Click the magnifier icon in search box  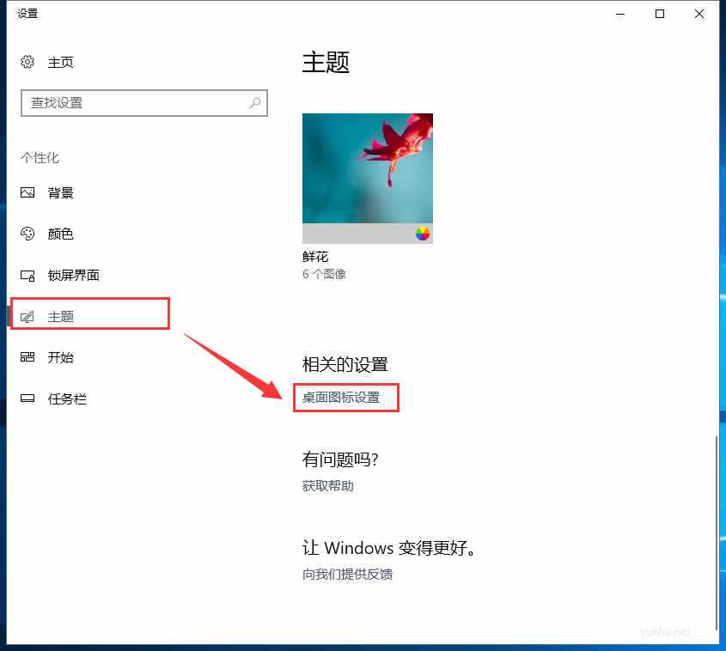[254, 102]
